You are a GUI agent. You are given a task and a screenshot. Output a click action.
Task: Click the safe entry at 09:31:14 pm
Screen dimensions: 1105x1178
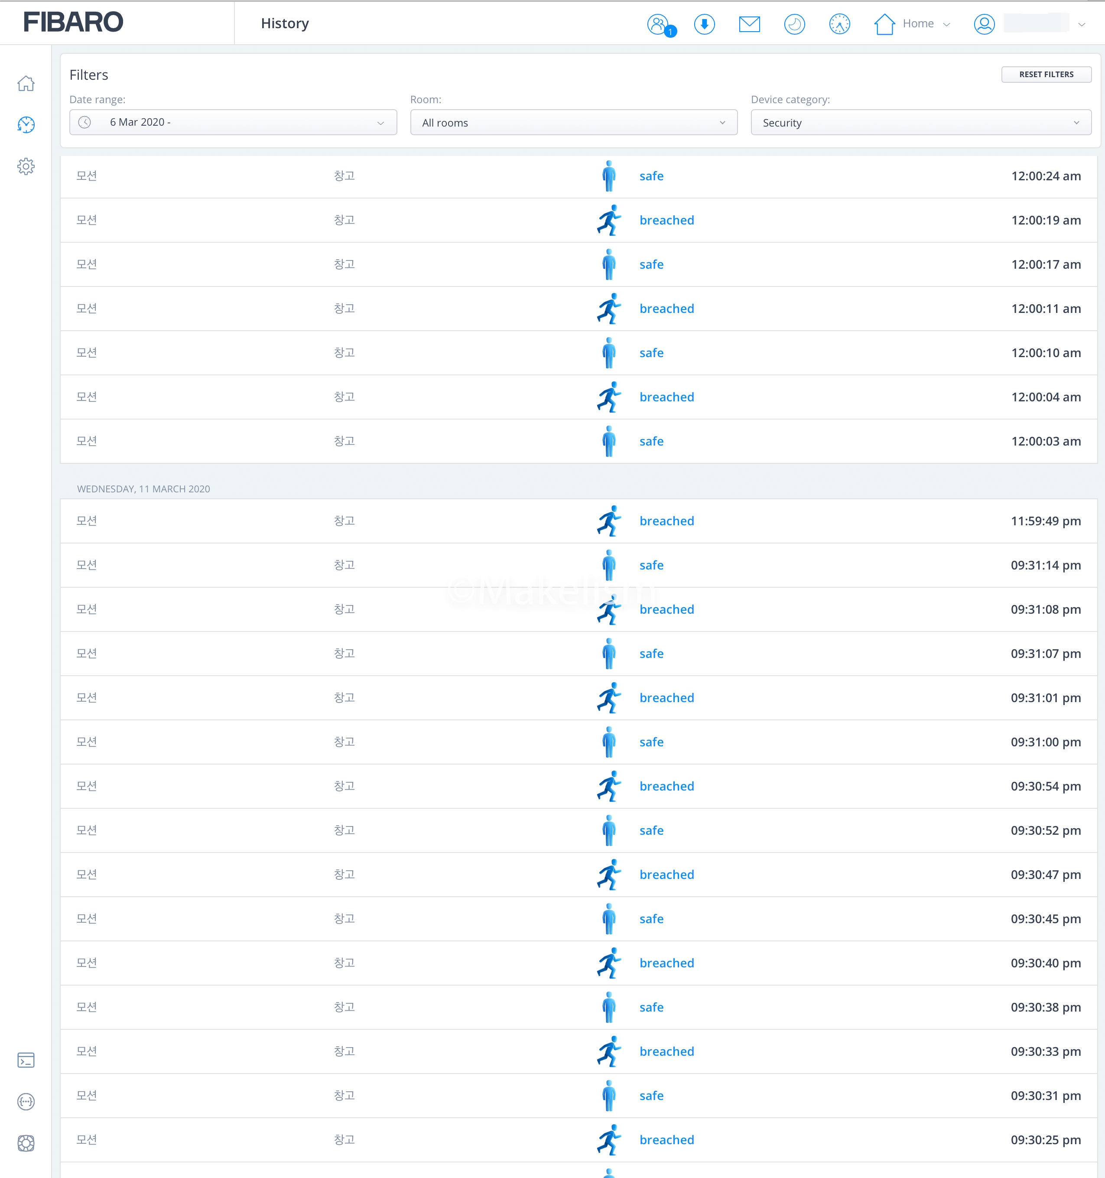pos(651,565)
